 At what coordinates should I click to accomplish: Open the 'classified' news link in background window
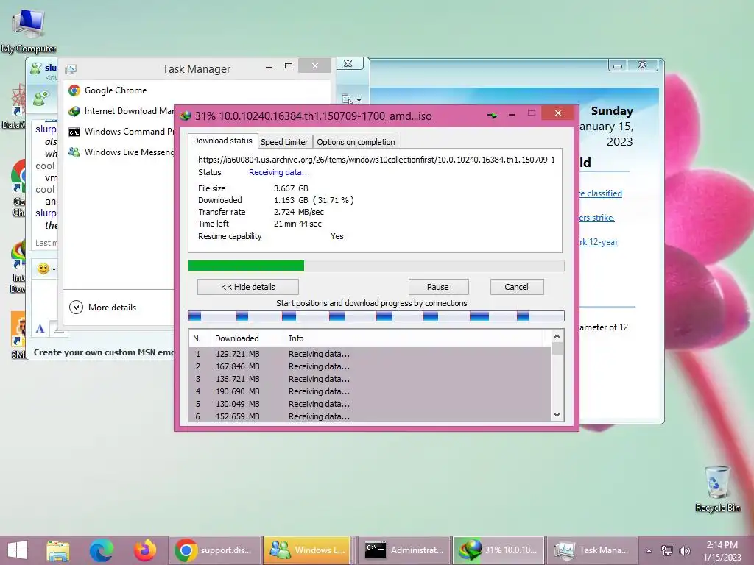600,193
